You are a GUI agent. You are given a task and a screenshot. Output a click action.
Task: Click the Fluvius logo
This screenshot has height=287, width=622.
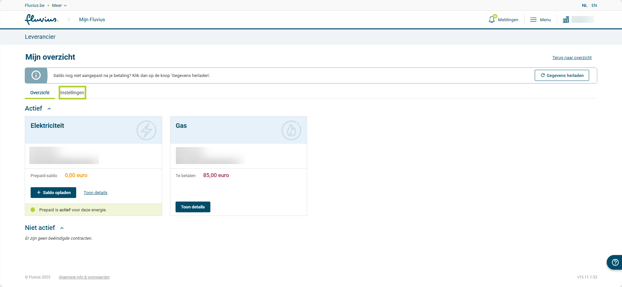(x=41, y=20)
